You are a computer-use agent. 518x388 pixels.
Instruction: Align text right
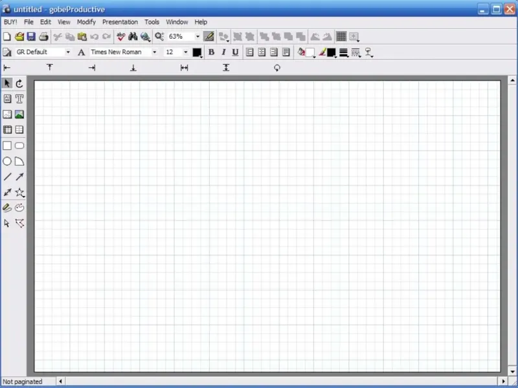(274, 52)
